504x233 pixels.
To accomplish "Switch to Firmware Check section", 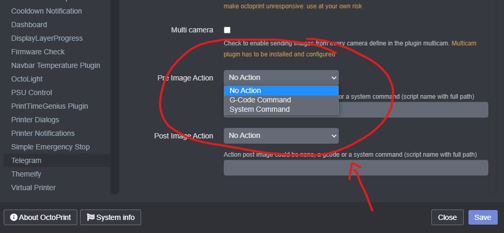I will coord(38,52).
